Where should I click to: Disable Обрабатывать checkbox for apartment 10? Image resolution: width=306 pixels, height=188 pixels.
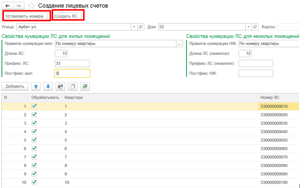34,182
